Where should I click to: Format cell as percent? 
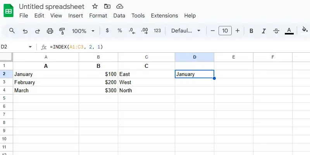click(x=120, y=31)
